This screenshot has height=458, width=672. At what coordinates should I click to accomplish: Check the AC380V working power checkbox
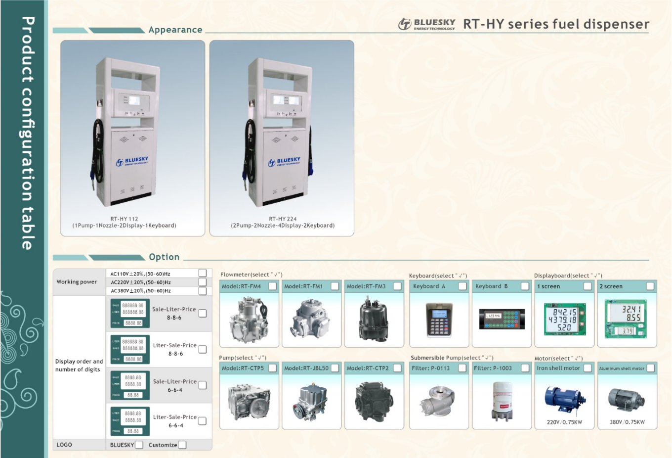(203, 291)
